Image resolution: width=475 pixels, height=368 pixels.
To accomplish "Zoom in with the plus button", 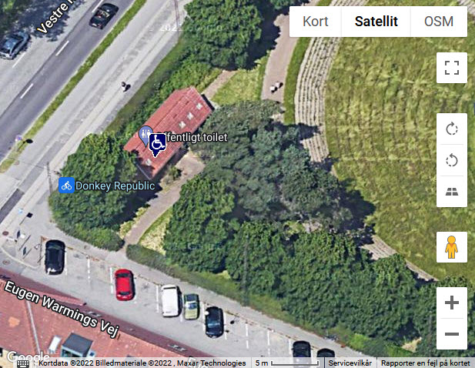I will 452,303.
